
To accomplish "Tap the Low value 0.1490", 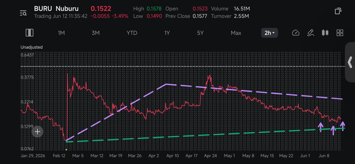I will pos(154,16).
